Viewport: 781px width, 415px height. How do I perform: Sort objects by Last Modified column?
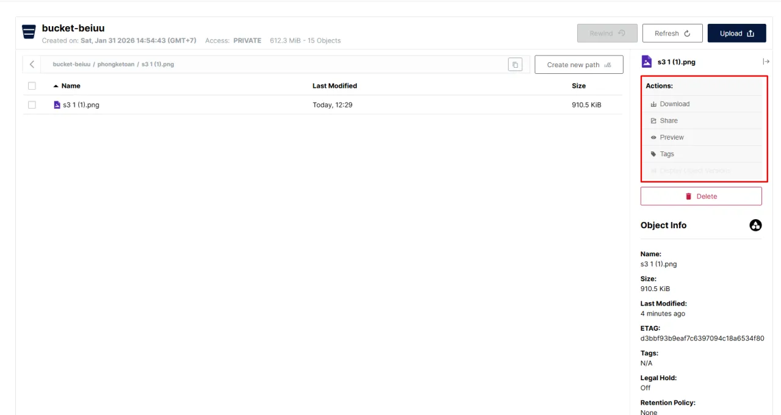click(334, 86)
